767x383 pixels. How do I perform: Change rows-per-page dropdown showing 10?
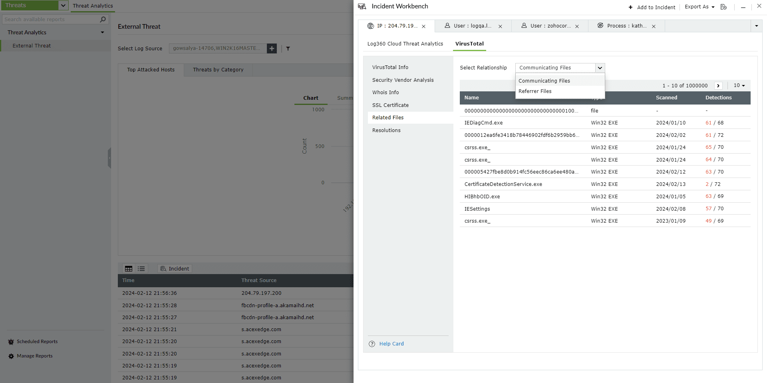(x=739, y=85)
